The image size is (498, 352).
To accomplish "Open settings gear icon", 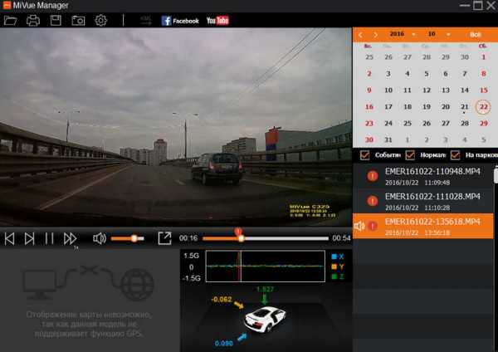I will 100,20.
